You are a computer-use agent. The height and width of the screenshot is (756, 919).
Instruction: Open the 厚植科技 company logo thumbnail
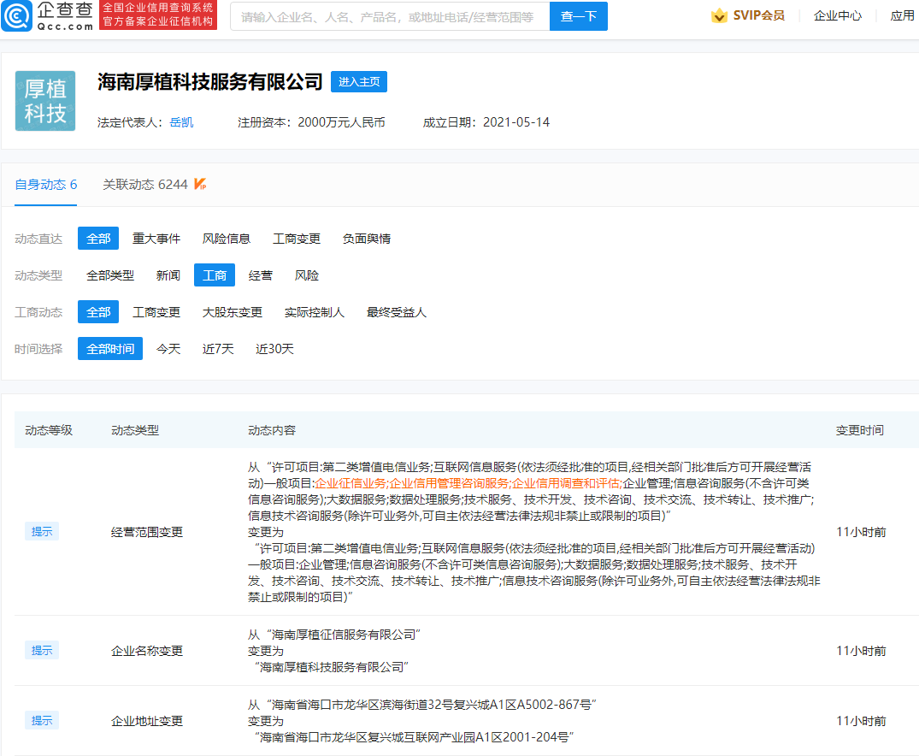45,101
